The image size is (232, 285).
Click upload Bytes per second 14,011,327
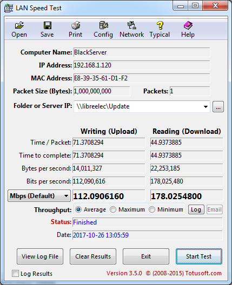click(109, 168)
